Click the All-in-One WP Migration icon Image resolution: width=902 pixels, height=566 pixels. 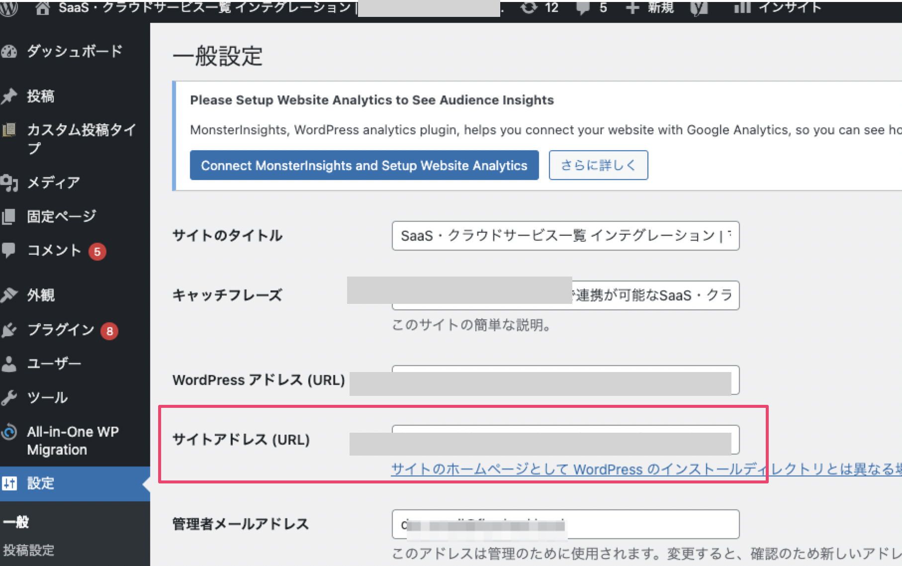(9, 432)
